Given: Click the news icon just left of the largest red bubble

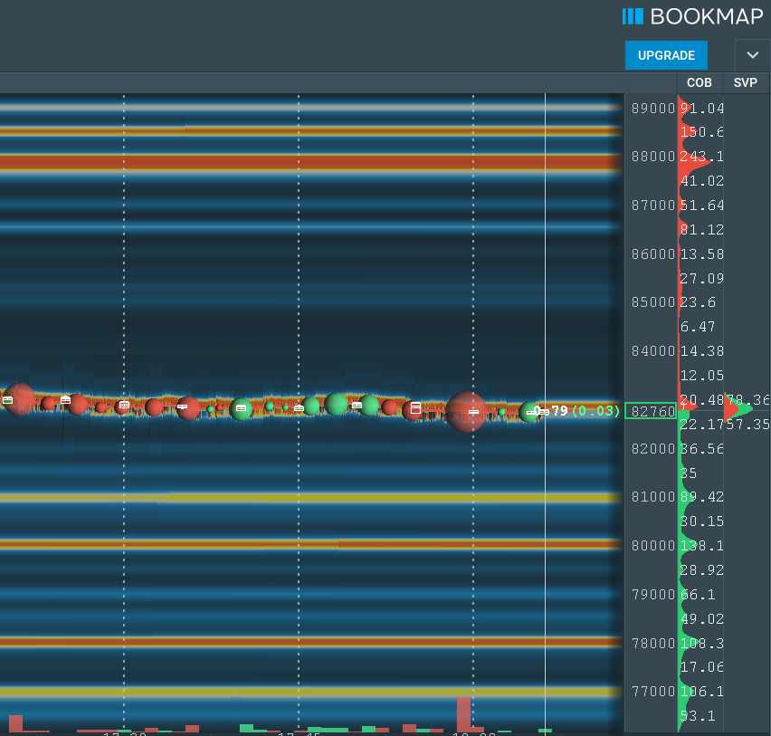Looking at the screenshot, I should click(414, 409).
